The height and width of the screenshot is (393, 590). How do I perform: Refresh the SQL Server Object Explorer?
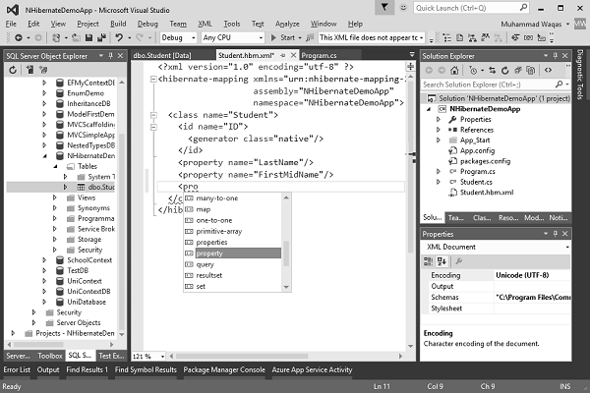pos(13,70)
